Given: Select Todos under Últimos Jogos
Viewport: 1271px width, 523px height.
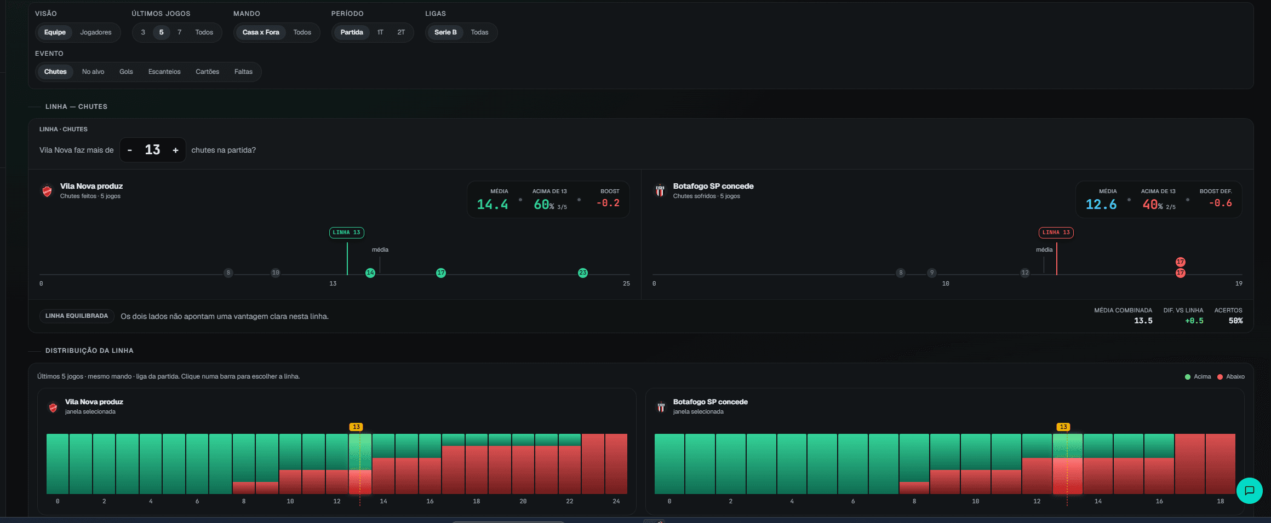Looking at the screenshot, I should pos(204,32).
